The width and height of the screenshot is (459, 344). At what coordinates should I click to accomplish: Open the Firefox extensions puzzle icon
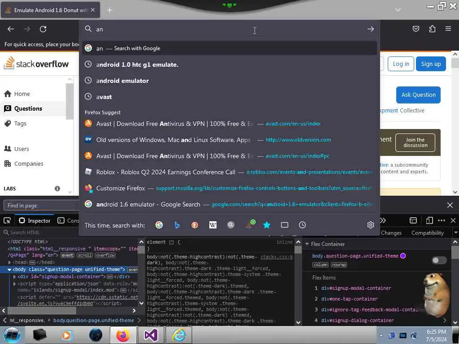432,29
